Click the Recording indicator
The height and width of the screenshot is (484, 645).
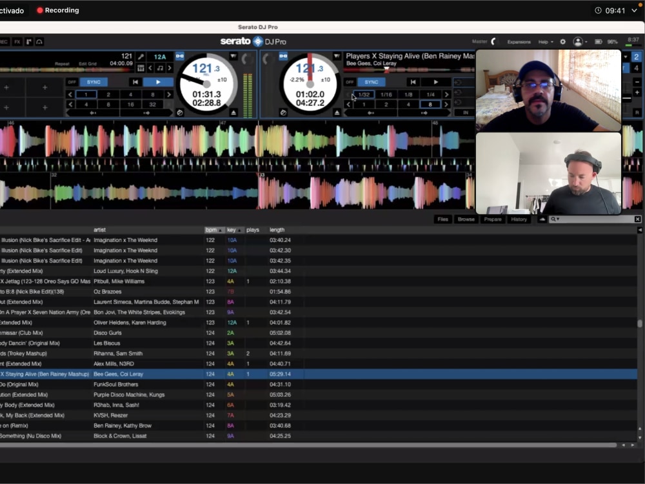coord(57,10)
